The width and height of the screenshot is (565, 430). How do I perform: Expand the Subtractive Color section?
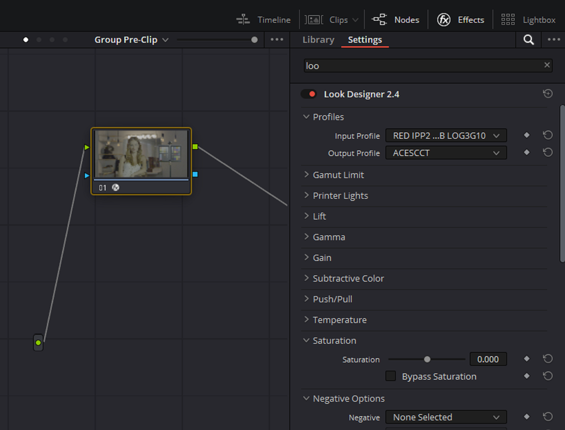click(x=306, y=278)
